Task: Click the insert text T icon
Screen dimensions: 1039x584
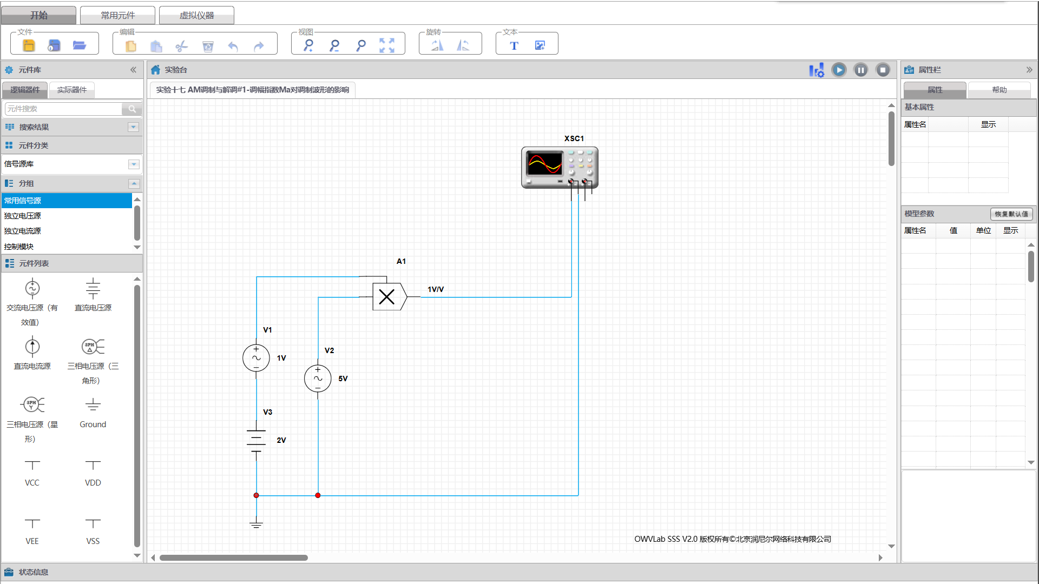Action: pyautogui.click(x=514, y=46)
